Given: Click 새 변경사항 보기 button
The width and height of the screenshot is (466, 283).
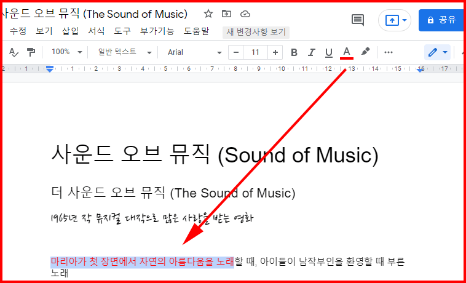Looking at the screenshot, I should pos(256,32).
